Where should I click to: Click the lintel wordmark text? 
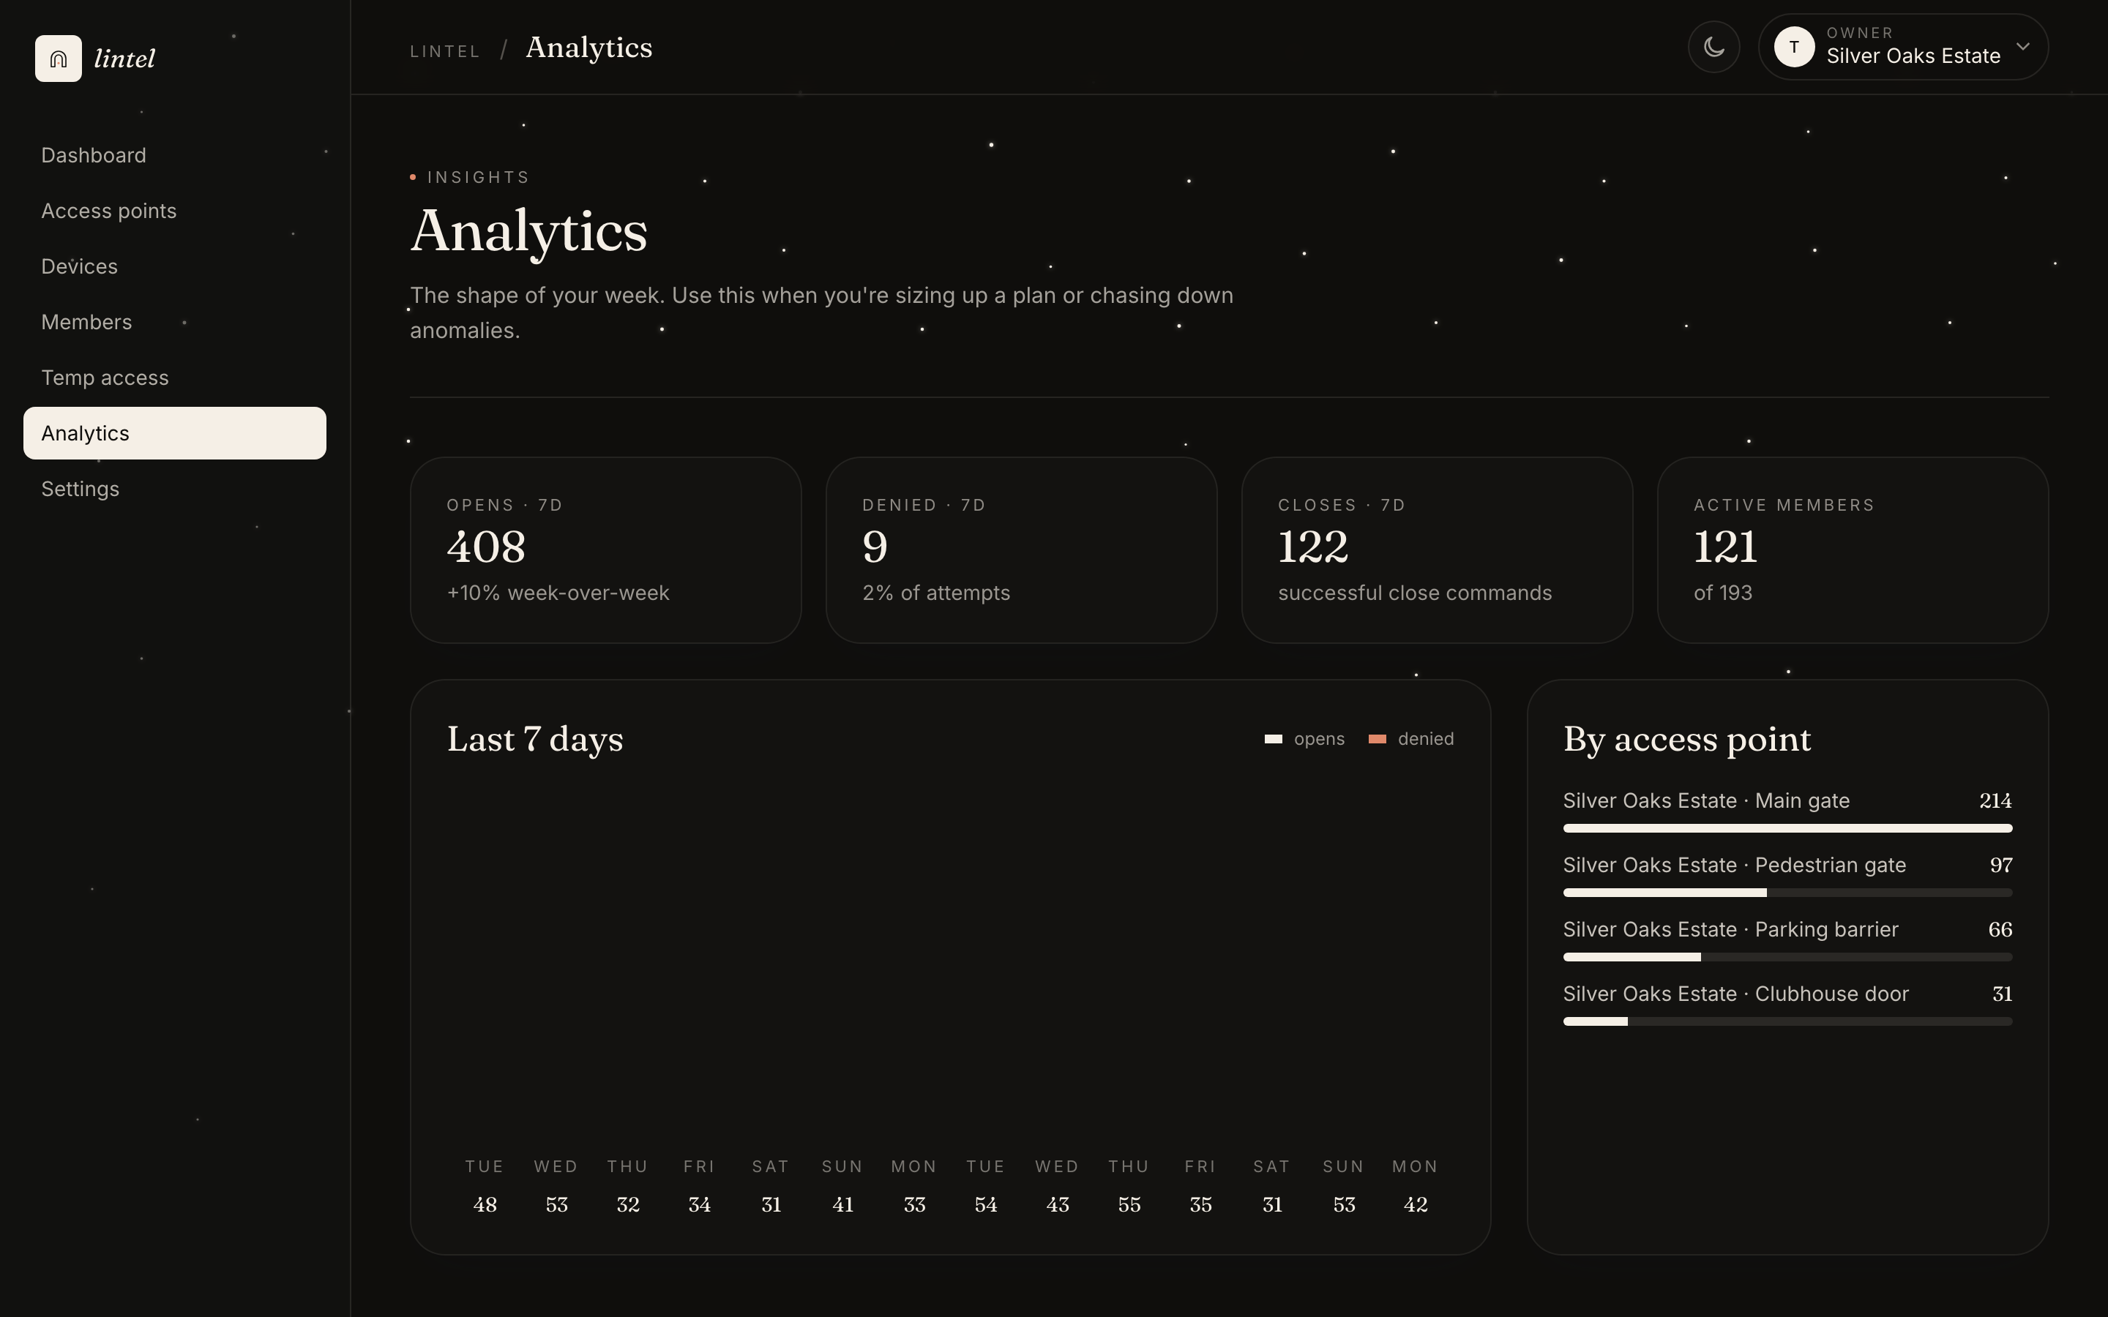(124, 59)
